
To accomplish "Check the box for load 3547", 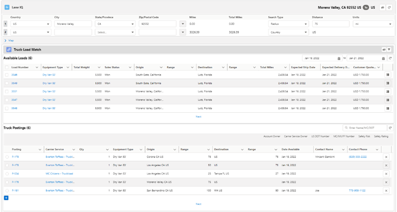I will pyautogui.click(x=7, y=100).
